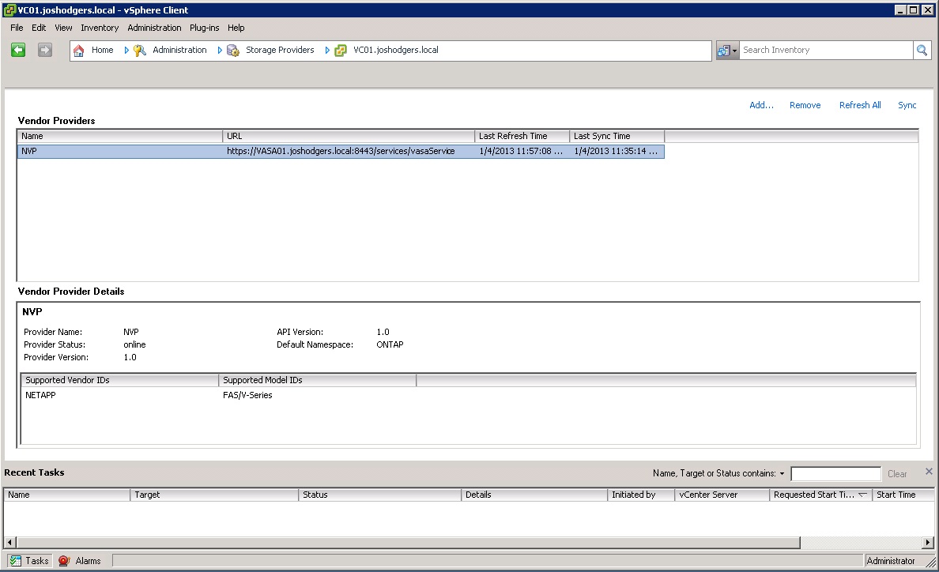Click the Refresh All link

(860, 105)
